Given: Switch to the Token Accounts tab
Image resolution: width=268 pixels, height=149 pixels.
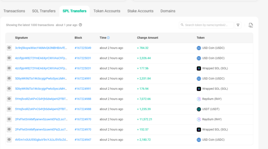Looking at the screenshot, I should 107,11.
